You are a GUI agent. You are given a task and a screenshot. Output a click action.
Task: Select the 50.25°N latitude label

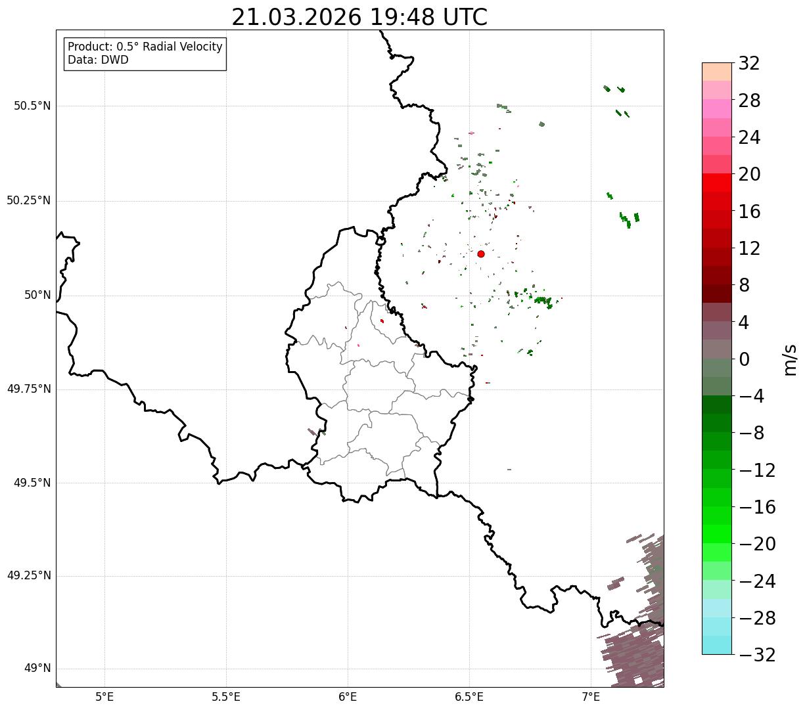(x=29, y=200)
